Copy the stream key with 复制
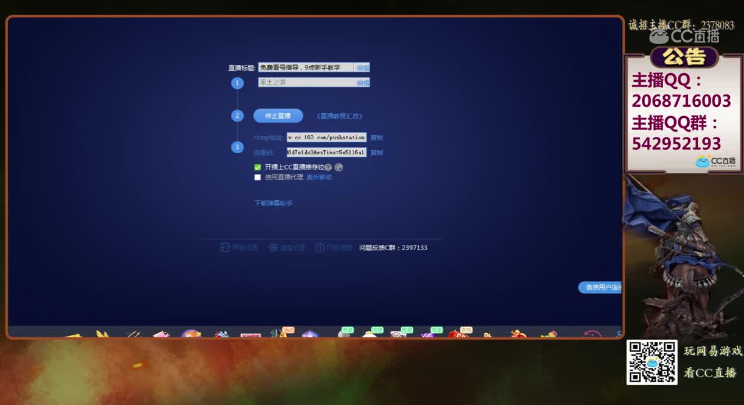The width and height of the screenshot is (744, 405). tap(377, 153)
